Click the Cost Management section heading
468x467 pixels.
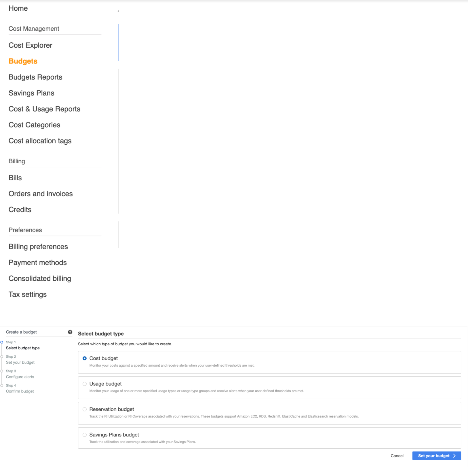click(x=34, y=29)
